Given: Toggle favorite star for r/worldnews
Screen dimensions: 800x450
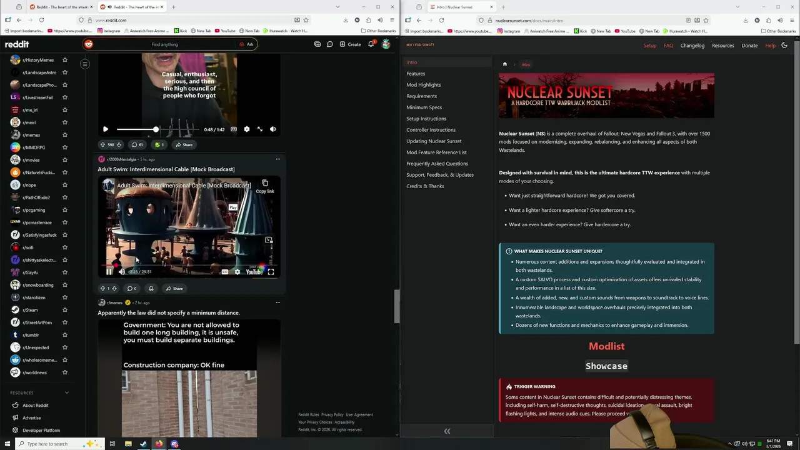Looking at the screenshot, I should pyautogui.click(x=64, y=372).
